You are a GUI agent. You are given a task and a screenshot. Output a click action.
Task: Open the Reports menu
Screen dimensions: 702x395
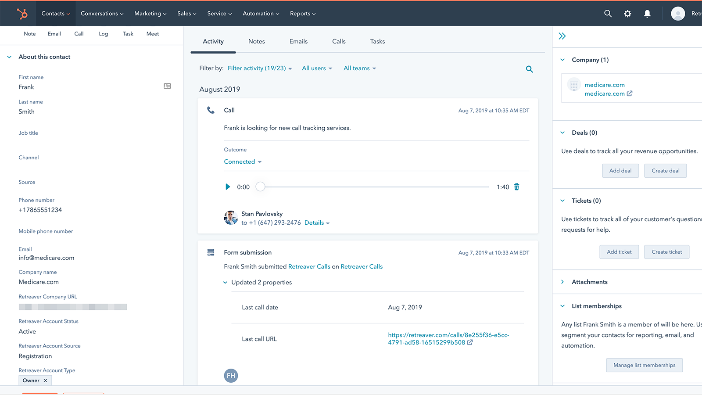click(302, 13)
